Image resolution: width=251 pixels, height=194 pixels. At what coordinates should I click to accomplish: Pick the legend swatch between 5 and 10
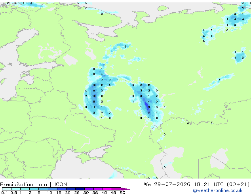pos(43,189)
